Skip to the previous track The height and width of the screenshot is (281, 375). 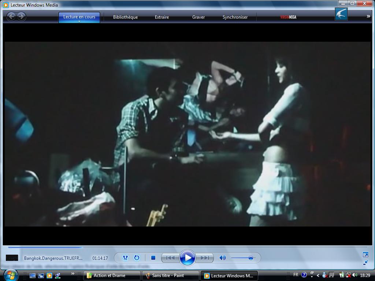pyautogui.click(x=170, y=258)
